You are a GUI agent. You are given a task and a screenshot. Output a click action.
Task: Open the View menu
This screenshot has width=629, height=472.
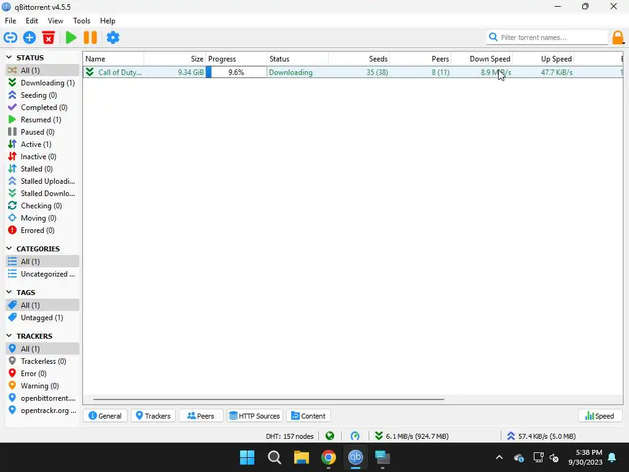[55, 21]
